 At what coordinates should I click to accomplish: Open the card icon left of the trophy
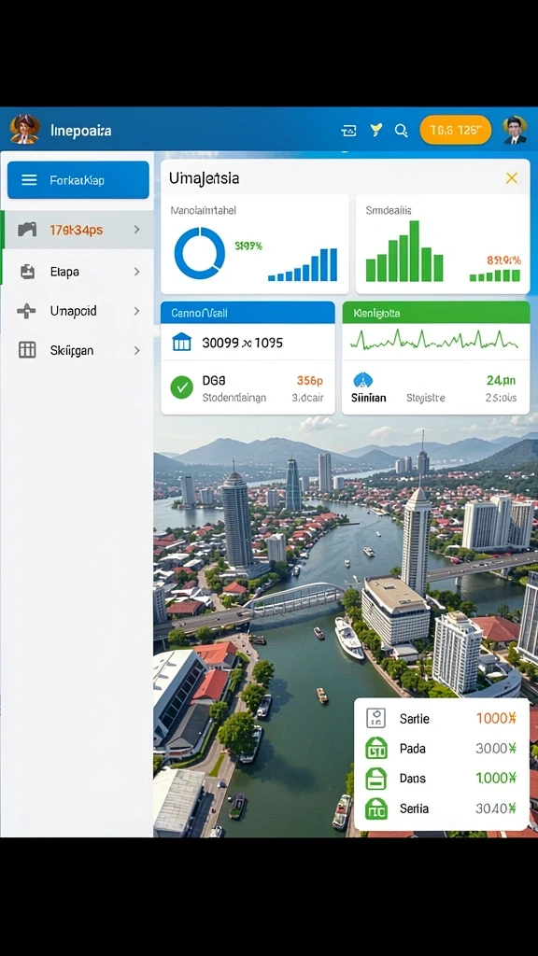pos(349,130)
